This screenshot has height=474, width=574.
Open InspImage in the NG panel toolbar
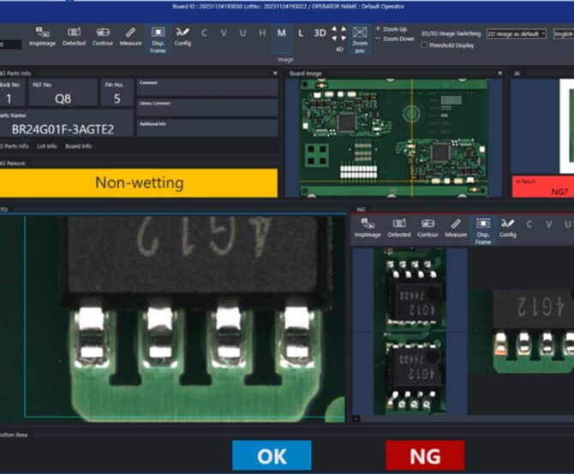click(x=368, y=228)
